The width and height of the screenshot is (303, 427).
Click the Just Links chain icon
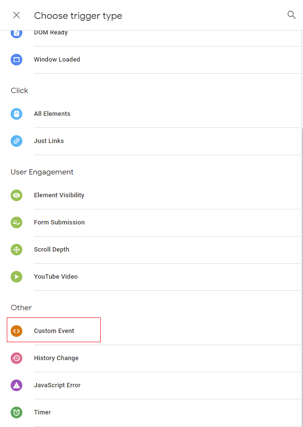coord(16,141)
